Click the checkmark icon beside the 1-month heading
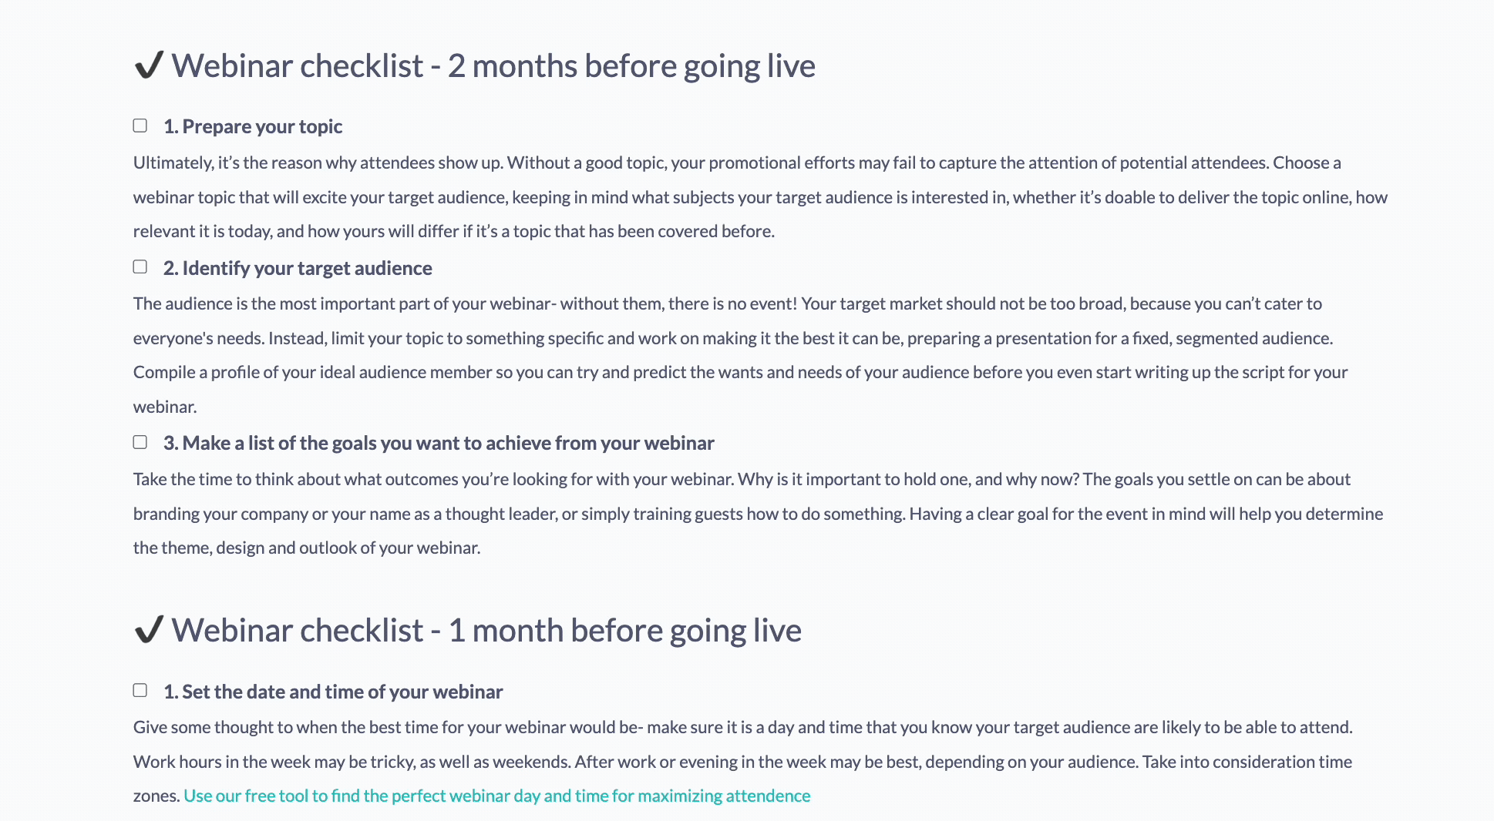This screenshot has height=821, width=1494. tap(150, 630)
